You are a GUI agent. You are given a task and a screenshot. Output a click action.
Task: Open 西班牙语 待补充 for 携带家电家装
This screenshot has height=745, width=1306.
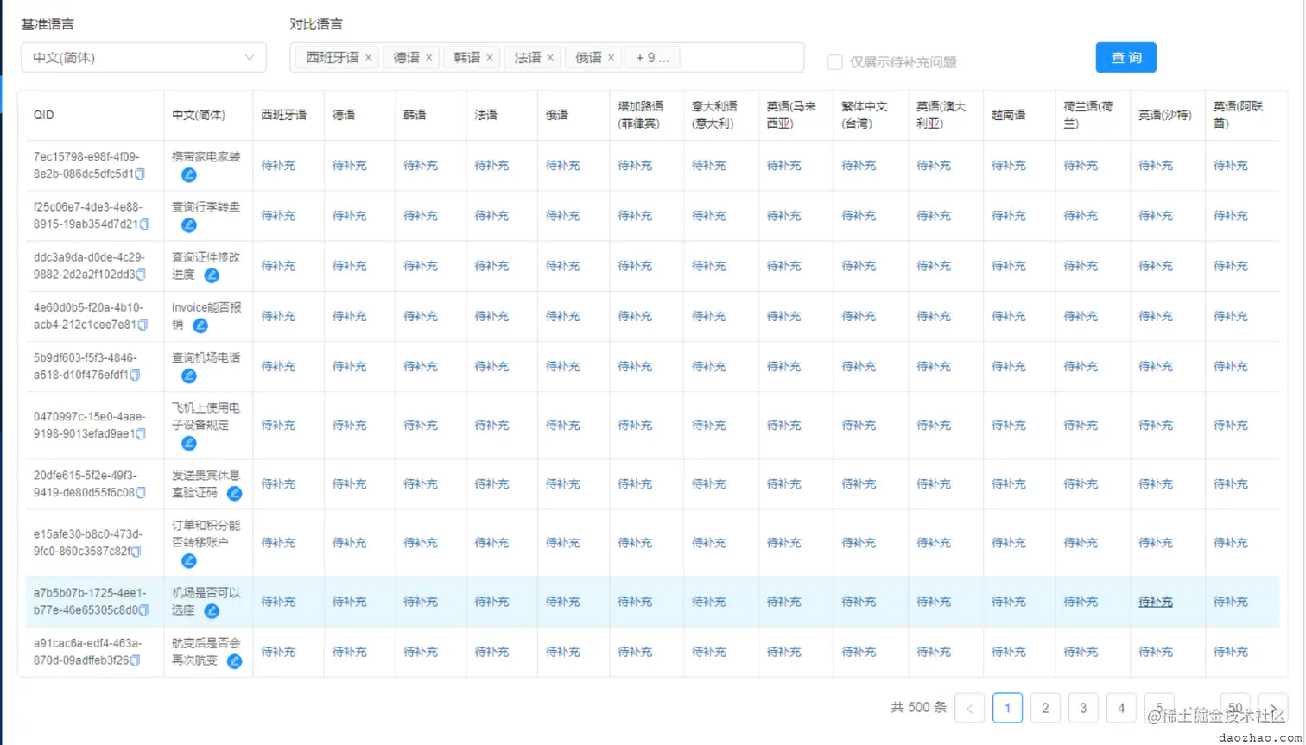click(x=278, y=165)
